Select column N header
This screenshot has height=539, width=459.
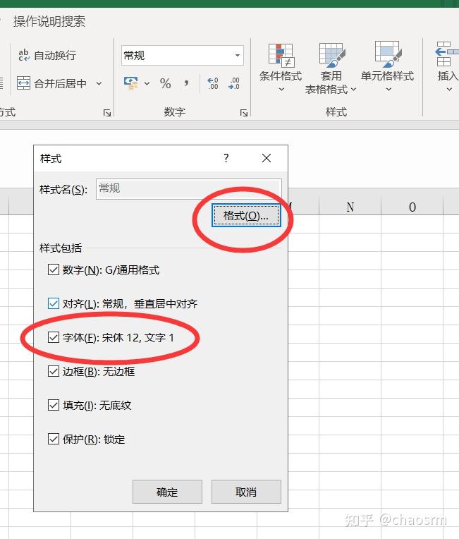point(350,207)
